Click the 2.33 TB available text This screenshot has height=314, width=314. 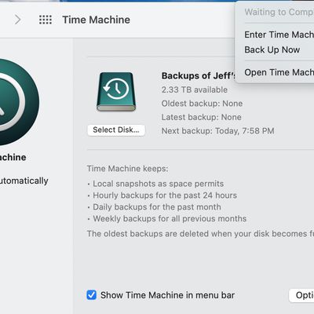click(195, 89)
